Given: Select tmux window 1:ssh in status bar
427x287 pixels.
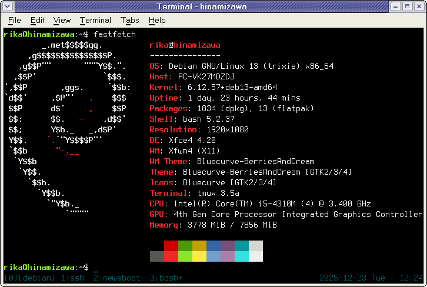Looking at the screenshot, I should (x=72, y=278).
